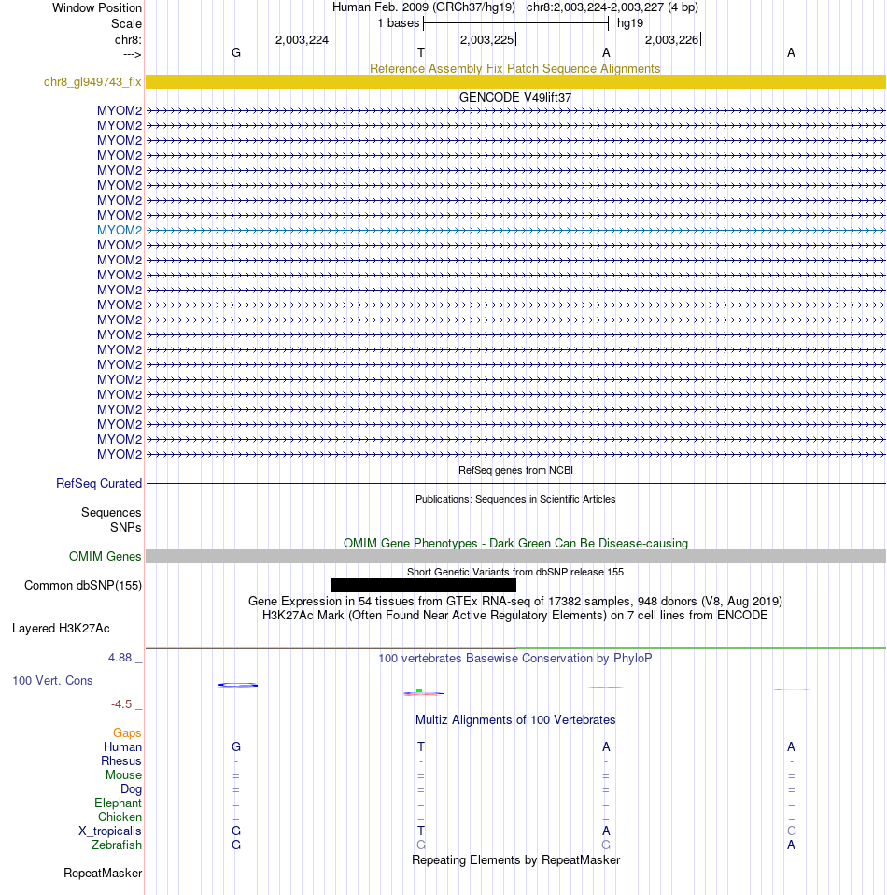Image resolution: width=887 pixels, height=895 pixels.
Task: Click 'Multiz Alignments of 100 Vertebrates' title
Action: [515, 719]
